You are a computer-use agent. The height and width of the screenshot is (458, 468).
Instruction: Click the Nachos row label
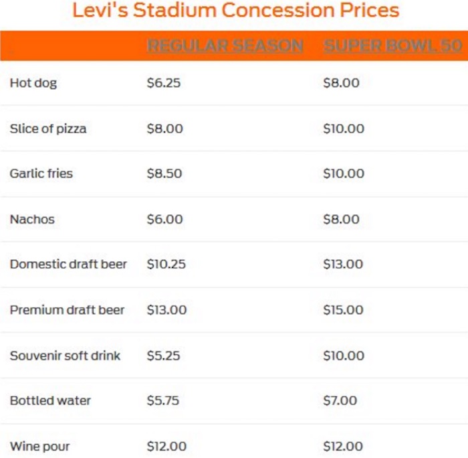point(32,219)
